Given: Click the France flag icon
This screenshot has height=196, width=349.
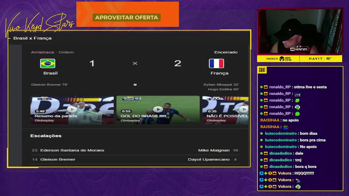Looking at the screenshot, I should [216, 63].
